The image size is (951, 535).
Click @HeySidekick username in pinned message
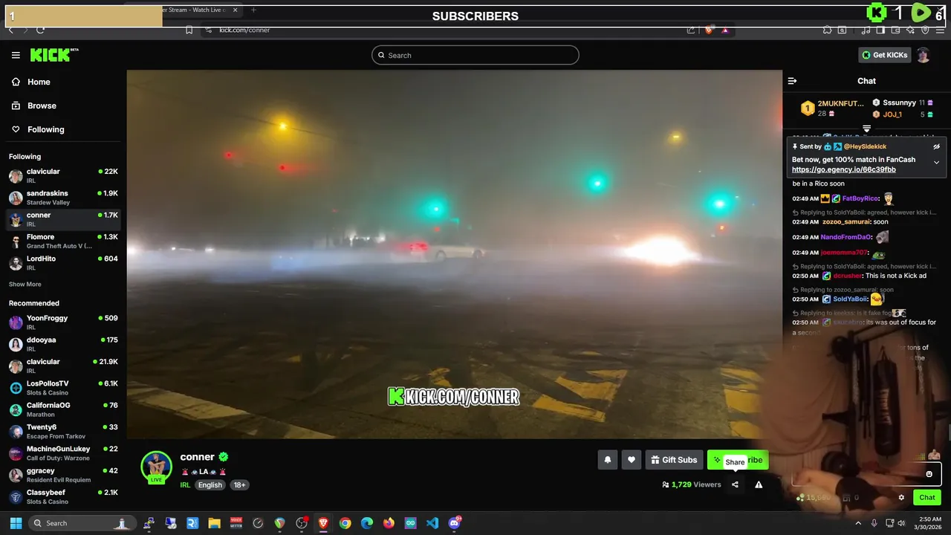point(865,146)
